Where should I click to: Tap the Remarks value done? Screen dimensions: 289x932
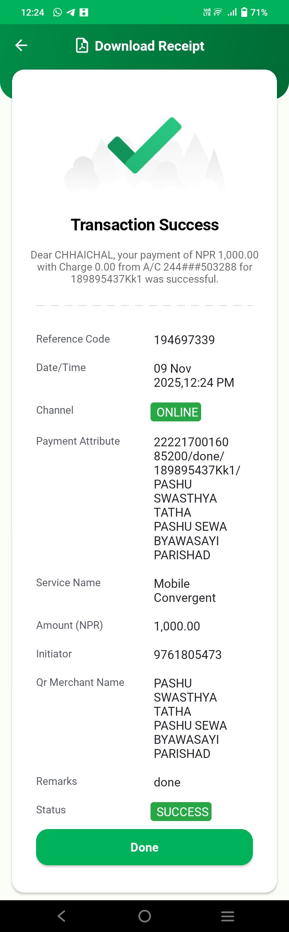click(x=167, y=782)
